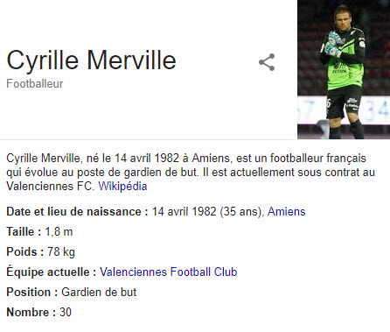Screen dimensions: 390x332
Task: Click the description paragraph text
Action: click(x=191, y=172)
